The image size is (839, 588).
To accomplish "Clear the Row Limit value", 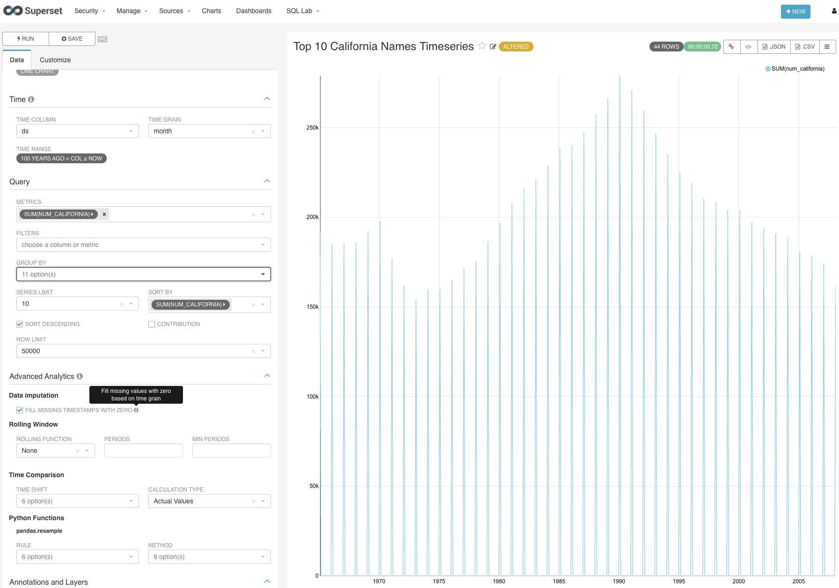I will pyautogui.click(x=254, y=351).
